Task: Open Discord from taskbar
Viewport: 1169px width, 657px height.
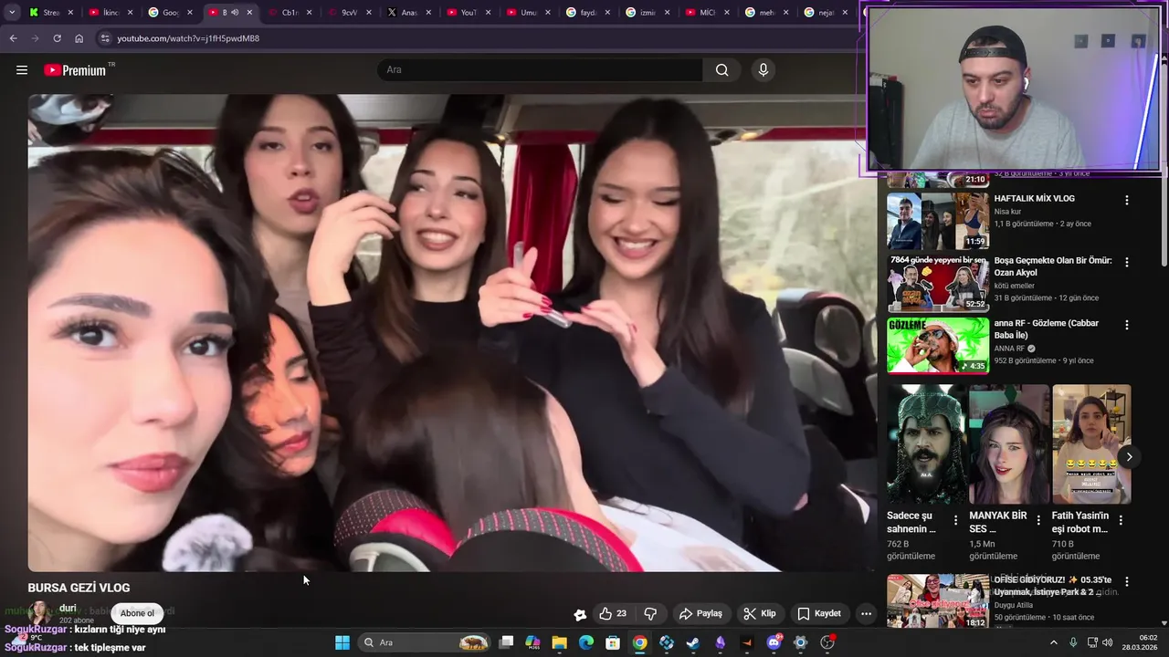Action: [774, 642]
